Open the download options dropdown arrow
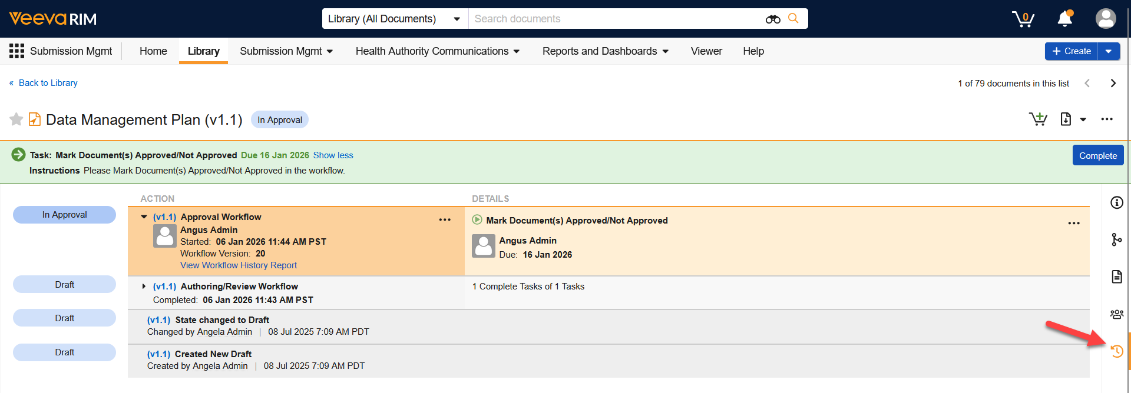The height and width of the screenshot is (393, 1131). pos(1083,119)
